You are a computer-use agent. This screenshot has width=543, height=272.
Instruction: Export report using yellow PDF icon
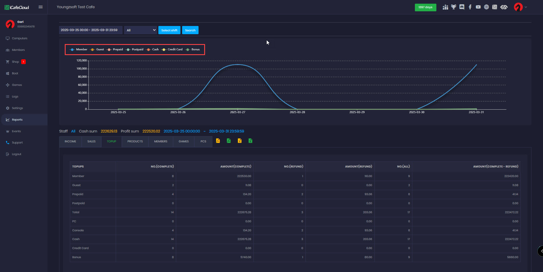pos(218,141)
